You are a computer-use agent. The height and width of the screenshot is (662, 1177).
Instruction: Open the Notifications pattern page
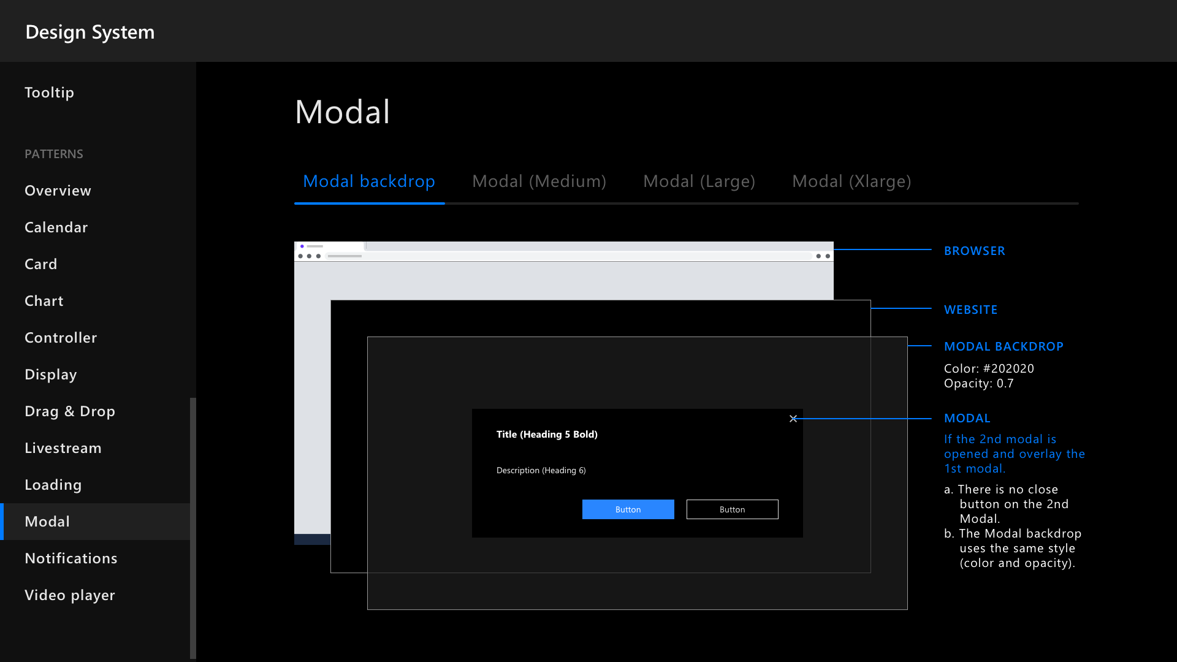tap(70, 558)
